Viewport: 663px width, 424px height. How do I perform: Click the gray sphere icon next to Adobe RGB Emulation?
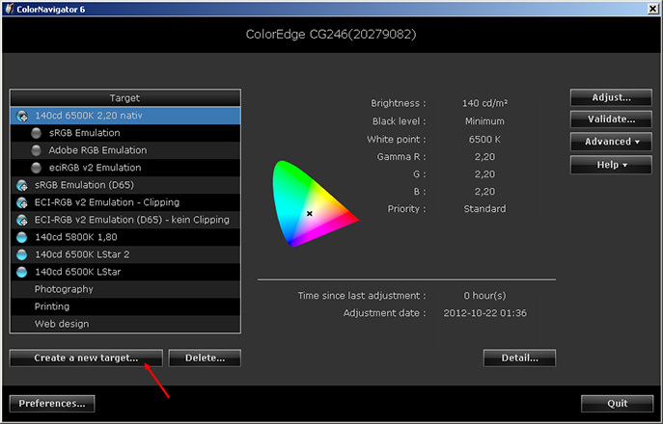(37, 150)
